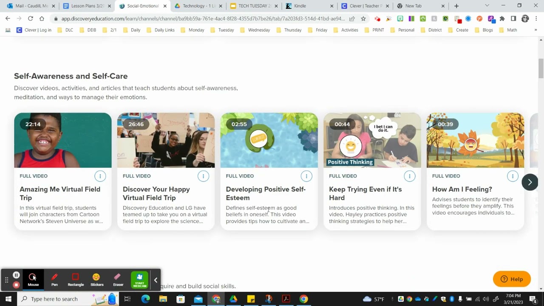Viewport: 544px width, 306px height.
Task: Open Developing Positive Self-Esteem title link
Action: [x=266, y=193]
